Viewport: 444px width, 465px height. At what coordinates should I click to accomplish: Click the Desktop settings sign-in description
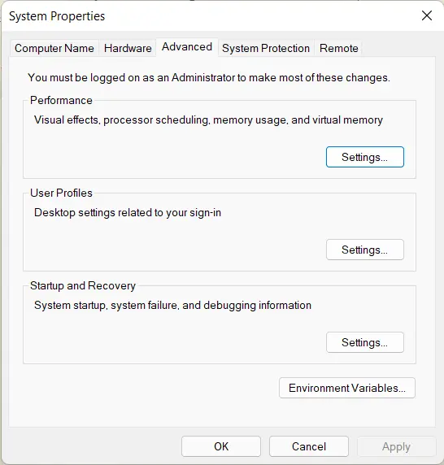point(128,213)
